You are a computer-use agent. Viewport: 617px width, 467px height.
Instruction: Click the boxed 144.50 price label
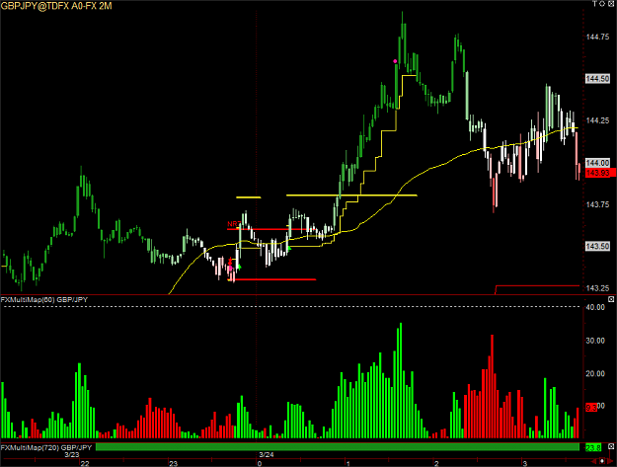[x=597, y=79]
